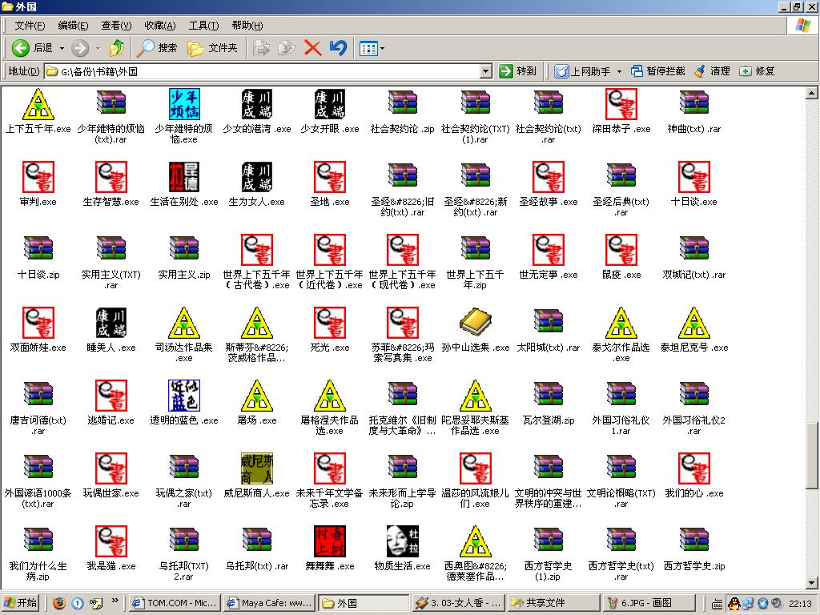Open the 搜索 search tool
Viewport: 820px width, 615px height.
[157, 48]
